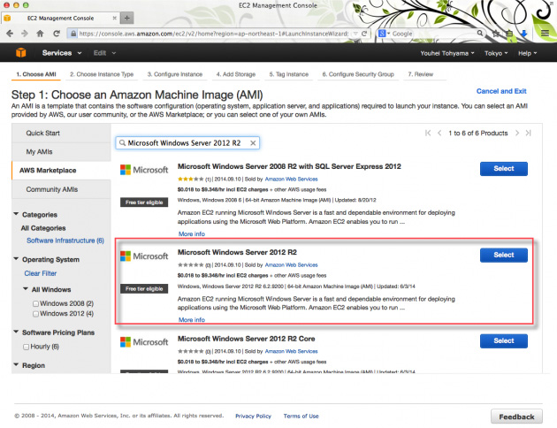Click Clear Filter link

41,273
